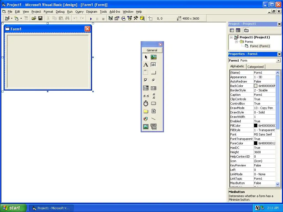
Task: Click the ForeColor black swatch value
Action: (x=256, y=143)
